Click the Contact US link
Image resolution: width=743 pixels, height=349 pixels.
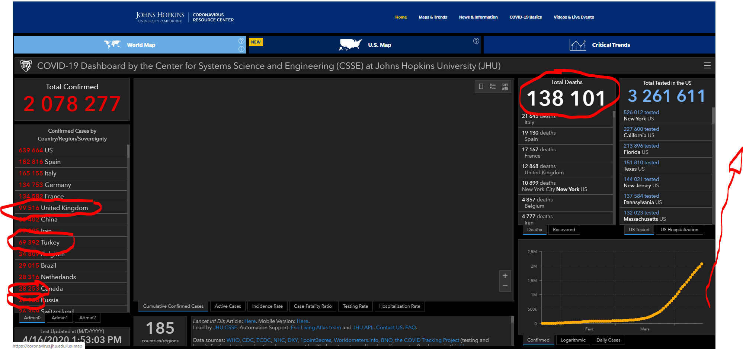click(389, 327)
